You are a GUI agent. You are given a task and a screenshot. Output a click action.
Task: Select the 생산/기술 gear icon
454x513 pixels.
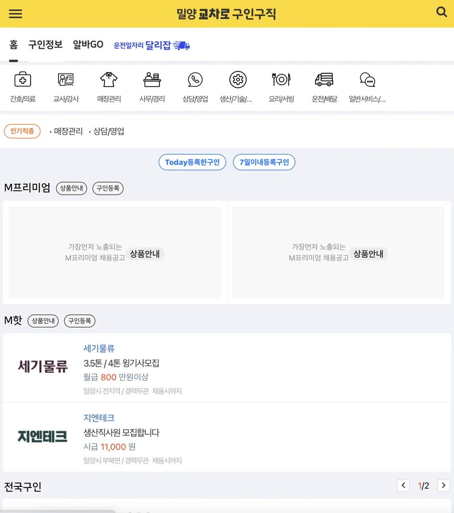[x=238, y=81]
